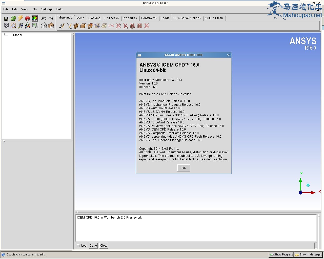Click the main window menu icon

pos(4,3)
